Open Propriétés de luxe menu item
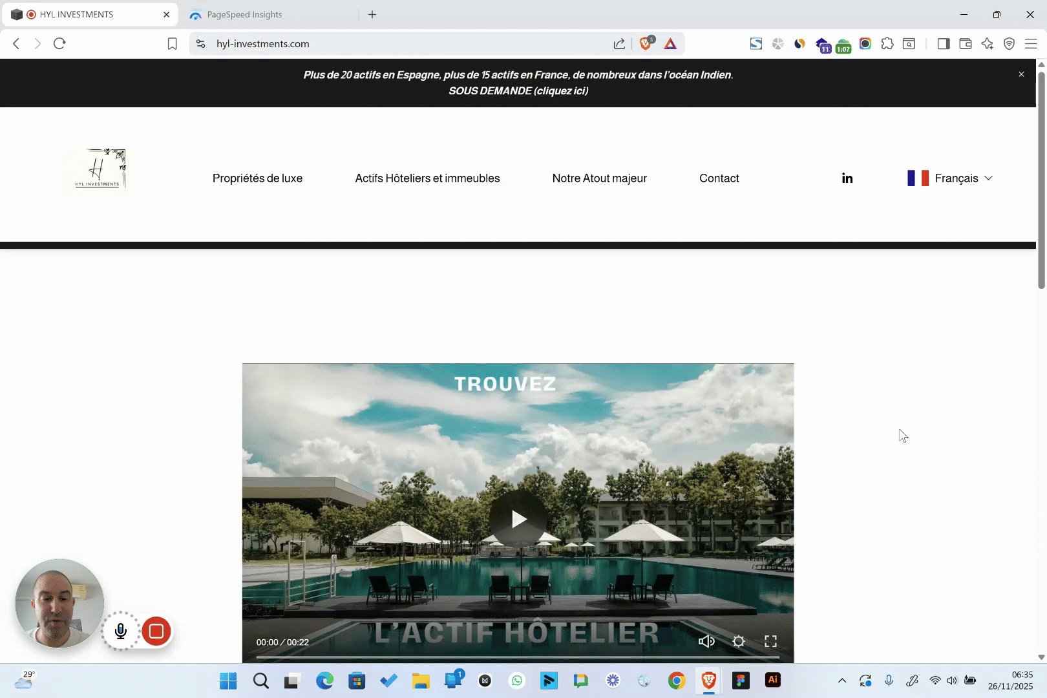This screenshot has height=698, width=1047. (x=257, y=178)
